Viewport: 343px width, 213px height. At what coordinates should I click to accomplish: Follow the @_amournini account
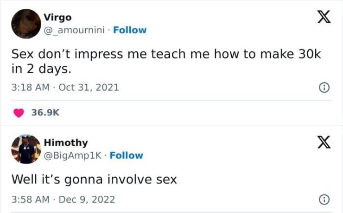point(129,30)
